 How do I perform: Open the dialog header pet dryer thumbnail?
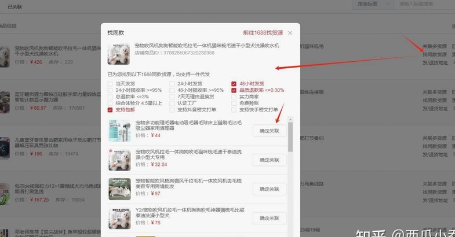(x=118, y=54)
